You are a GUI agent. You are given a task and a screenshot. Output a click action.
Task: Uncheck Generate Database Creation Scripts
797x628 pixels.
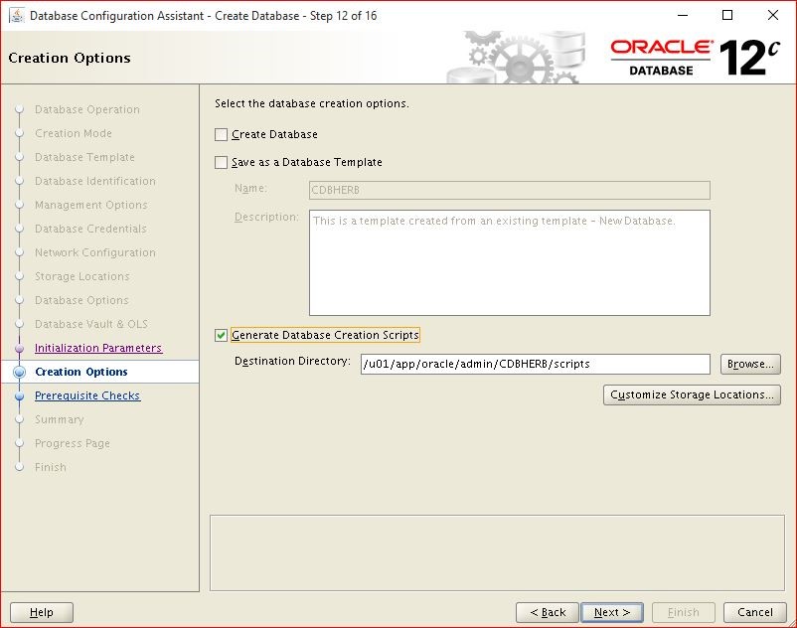[221, 335]
